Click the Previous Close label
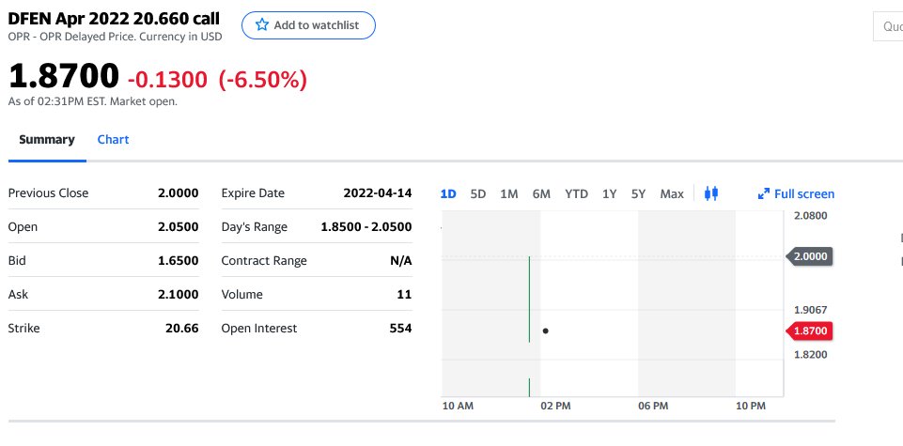Image resolution: width=903 pixels, height=446 pixels. coord(48,192)
